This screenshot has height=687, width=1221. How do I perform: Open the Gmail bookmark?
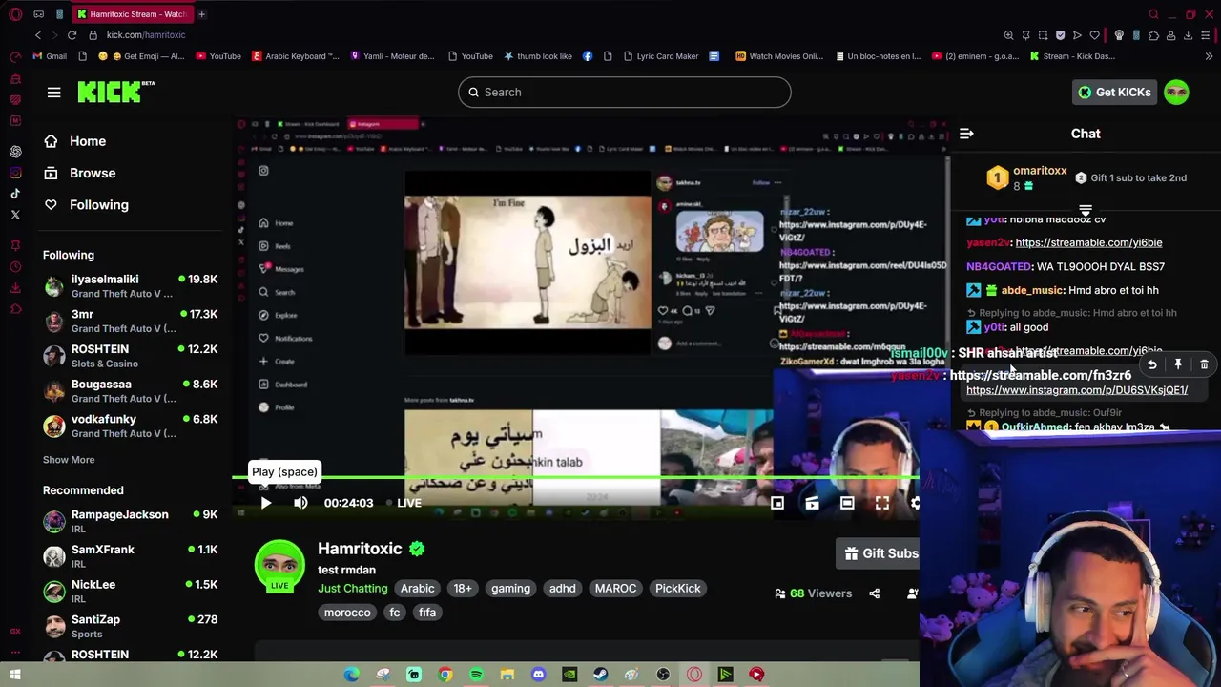[50, 56]
